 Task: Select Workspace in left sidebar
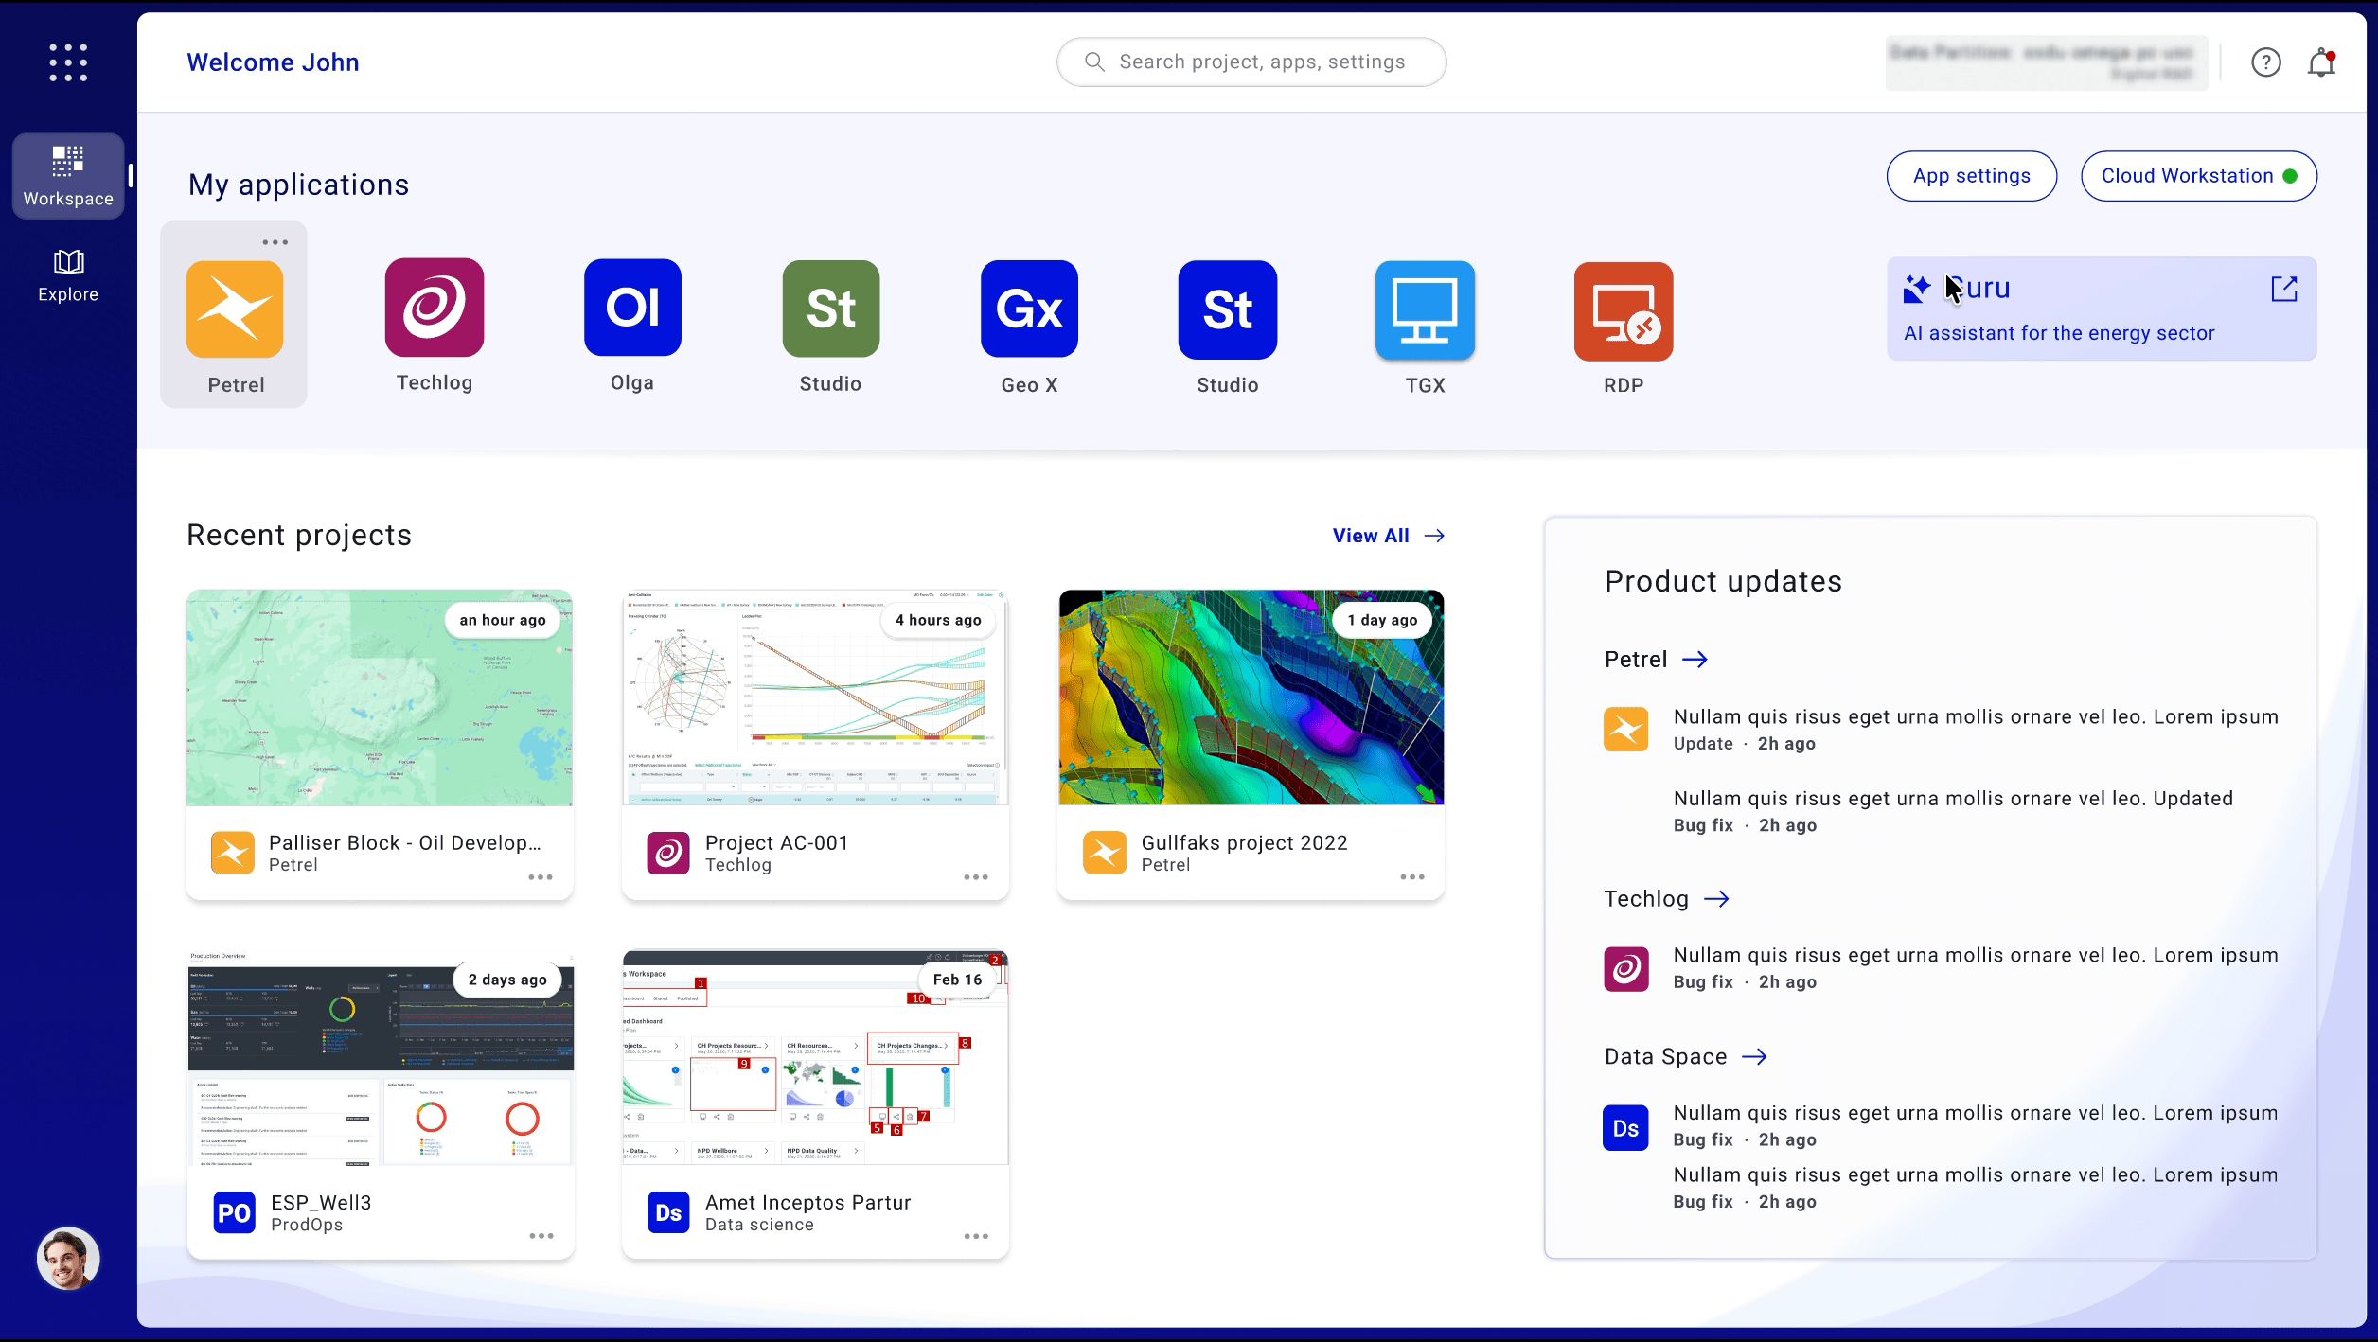click(x=68, y=176)
